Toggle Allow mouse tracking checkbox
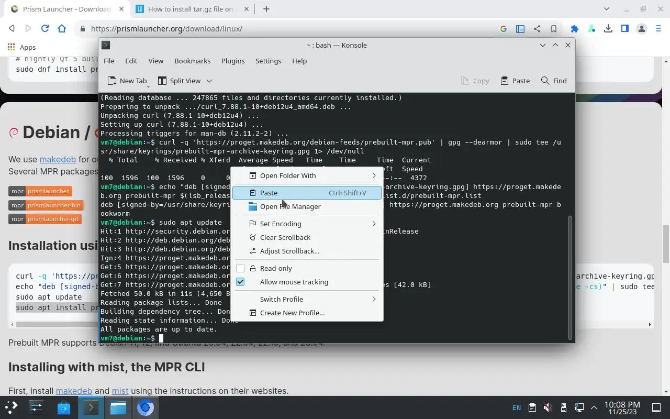Viewport: 670px width, 419px height. tap(240, 282)
